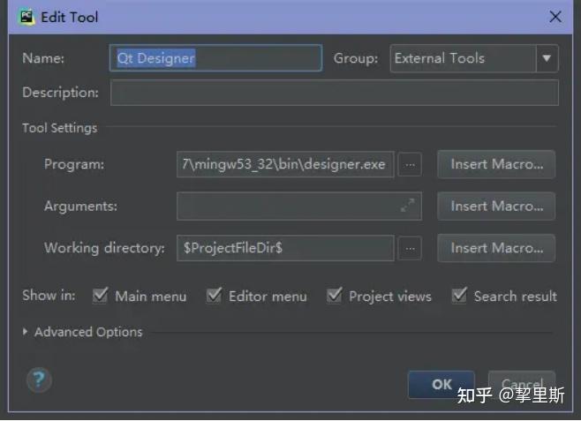Insert Macro for Program field

pos(496,164)
